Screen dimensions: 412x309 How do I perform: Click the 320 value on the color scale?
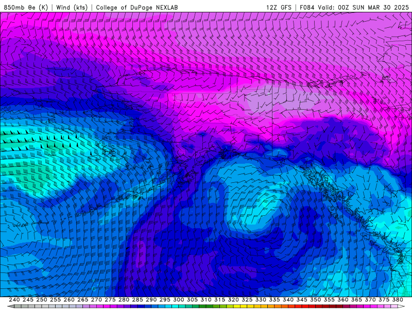click(x=233, y=300)
